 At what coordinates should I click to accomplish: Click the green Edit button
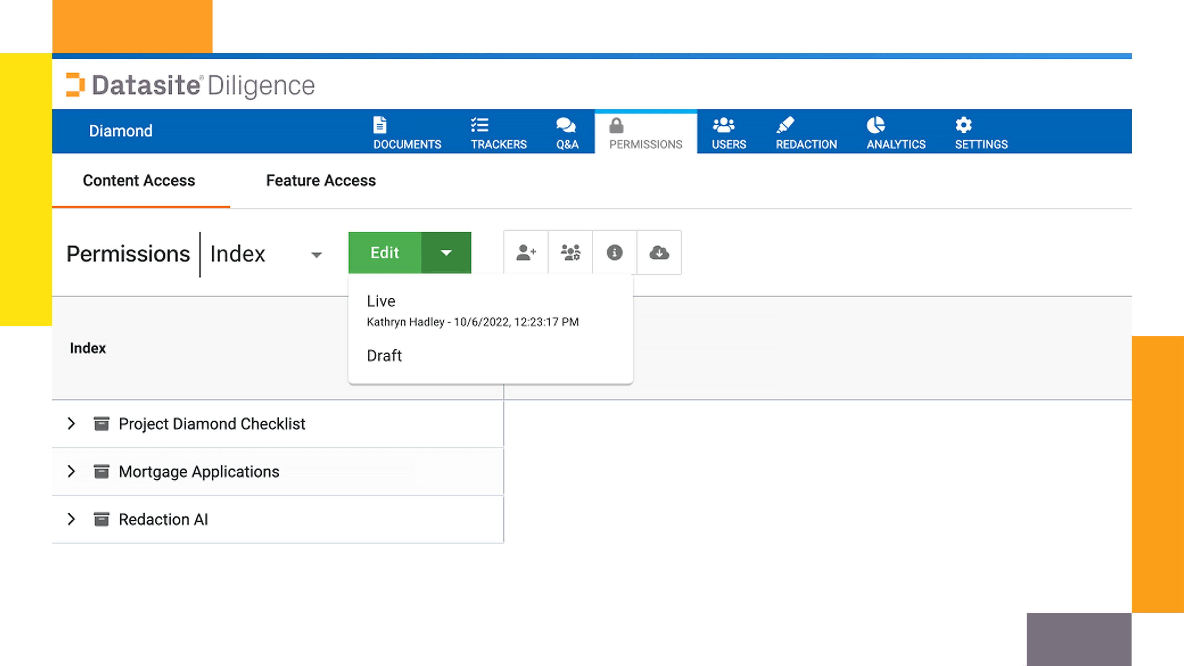point(385,252)
